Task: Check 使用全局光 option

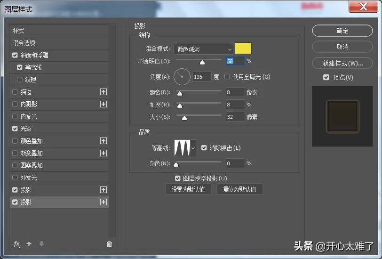Action: (227, 77)
